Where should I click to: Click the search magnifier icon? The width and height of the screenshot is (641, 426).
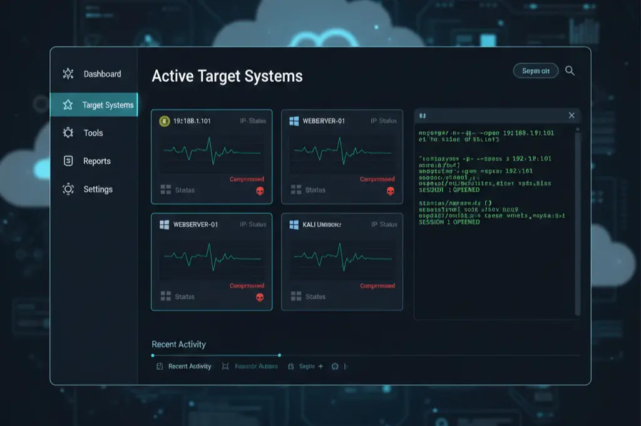click(570, 71)
